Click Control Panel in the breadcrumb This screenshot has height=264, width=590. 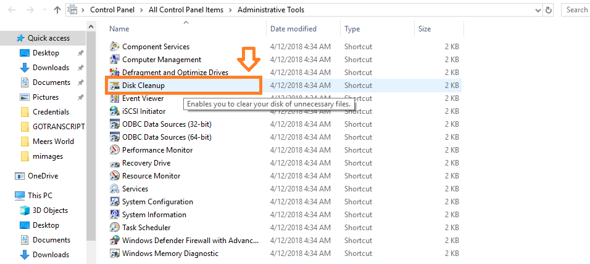coord(112,10)
